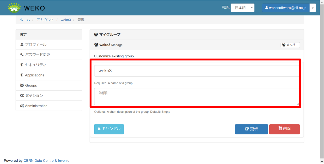
Task: Open the アカウント breadcrumb link
Action: click(x=45, y=20)
